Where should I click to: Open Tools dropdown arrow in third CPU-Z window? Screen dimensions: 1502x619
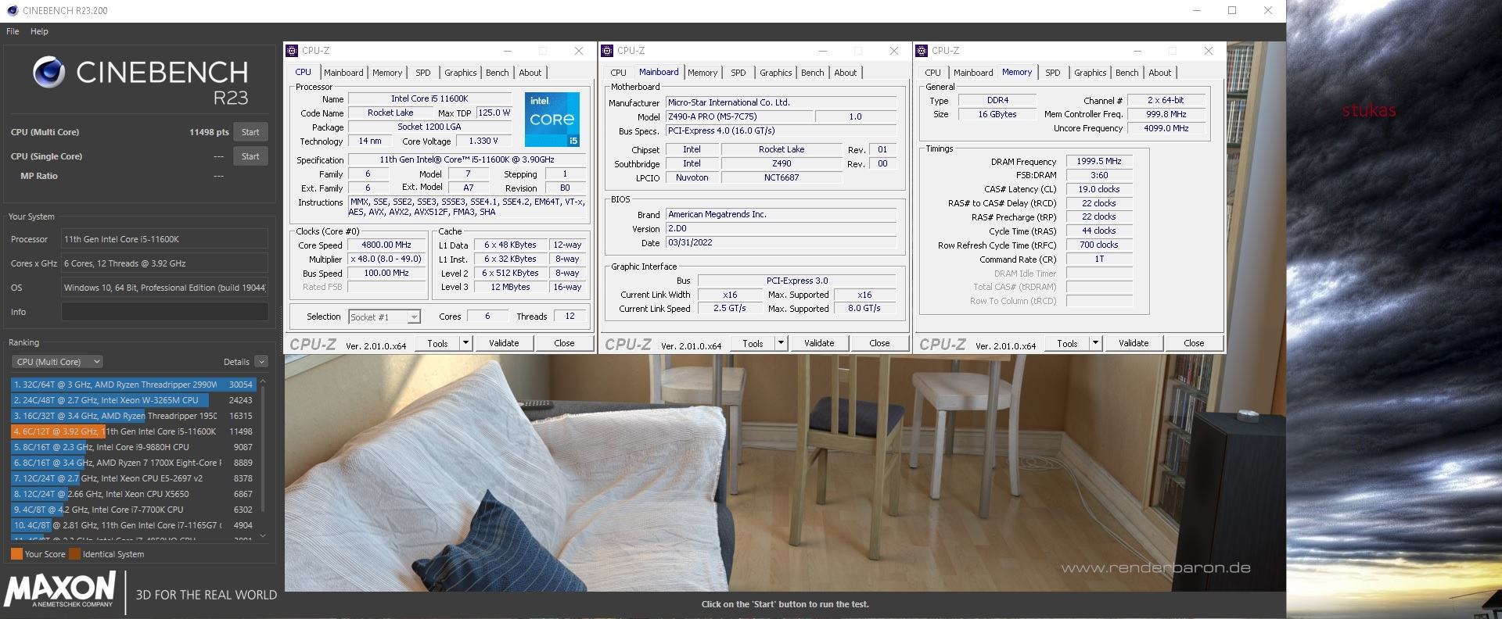[1095, 343]
